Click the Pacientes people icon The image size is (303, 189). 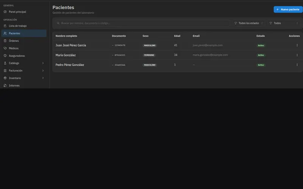coord(5,33)
